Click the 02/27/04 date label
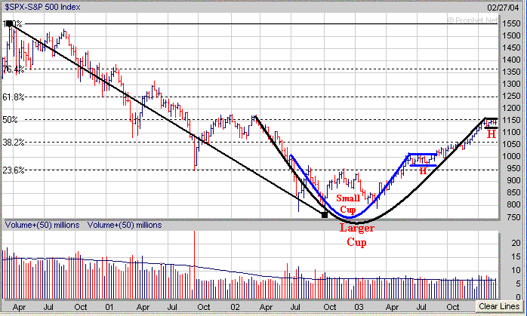The image size is (527, 316). tap(503, 8)
